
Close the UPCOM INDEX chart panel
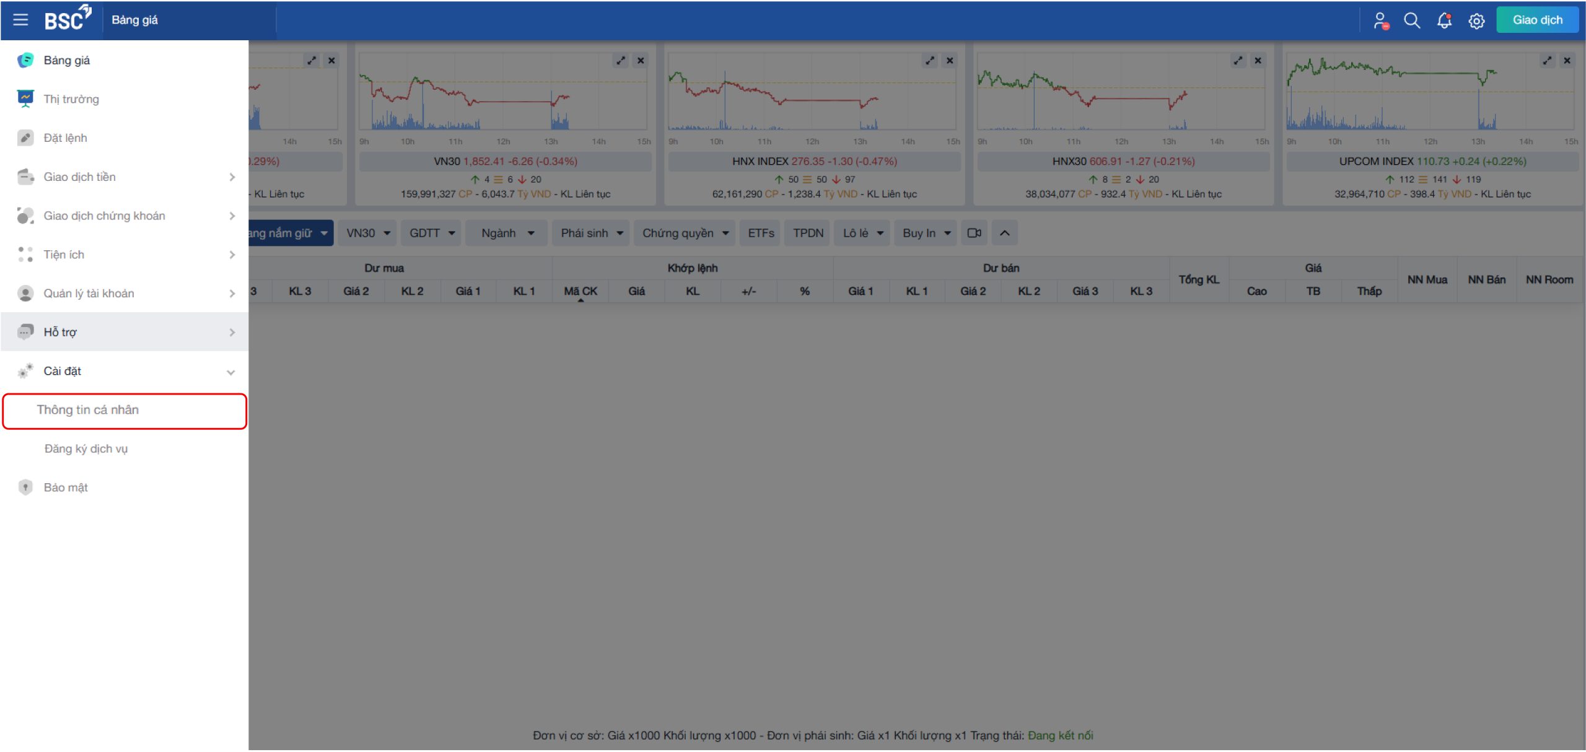1567,60
